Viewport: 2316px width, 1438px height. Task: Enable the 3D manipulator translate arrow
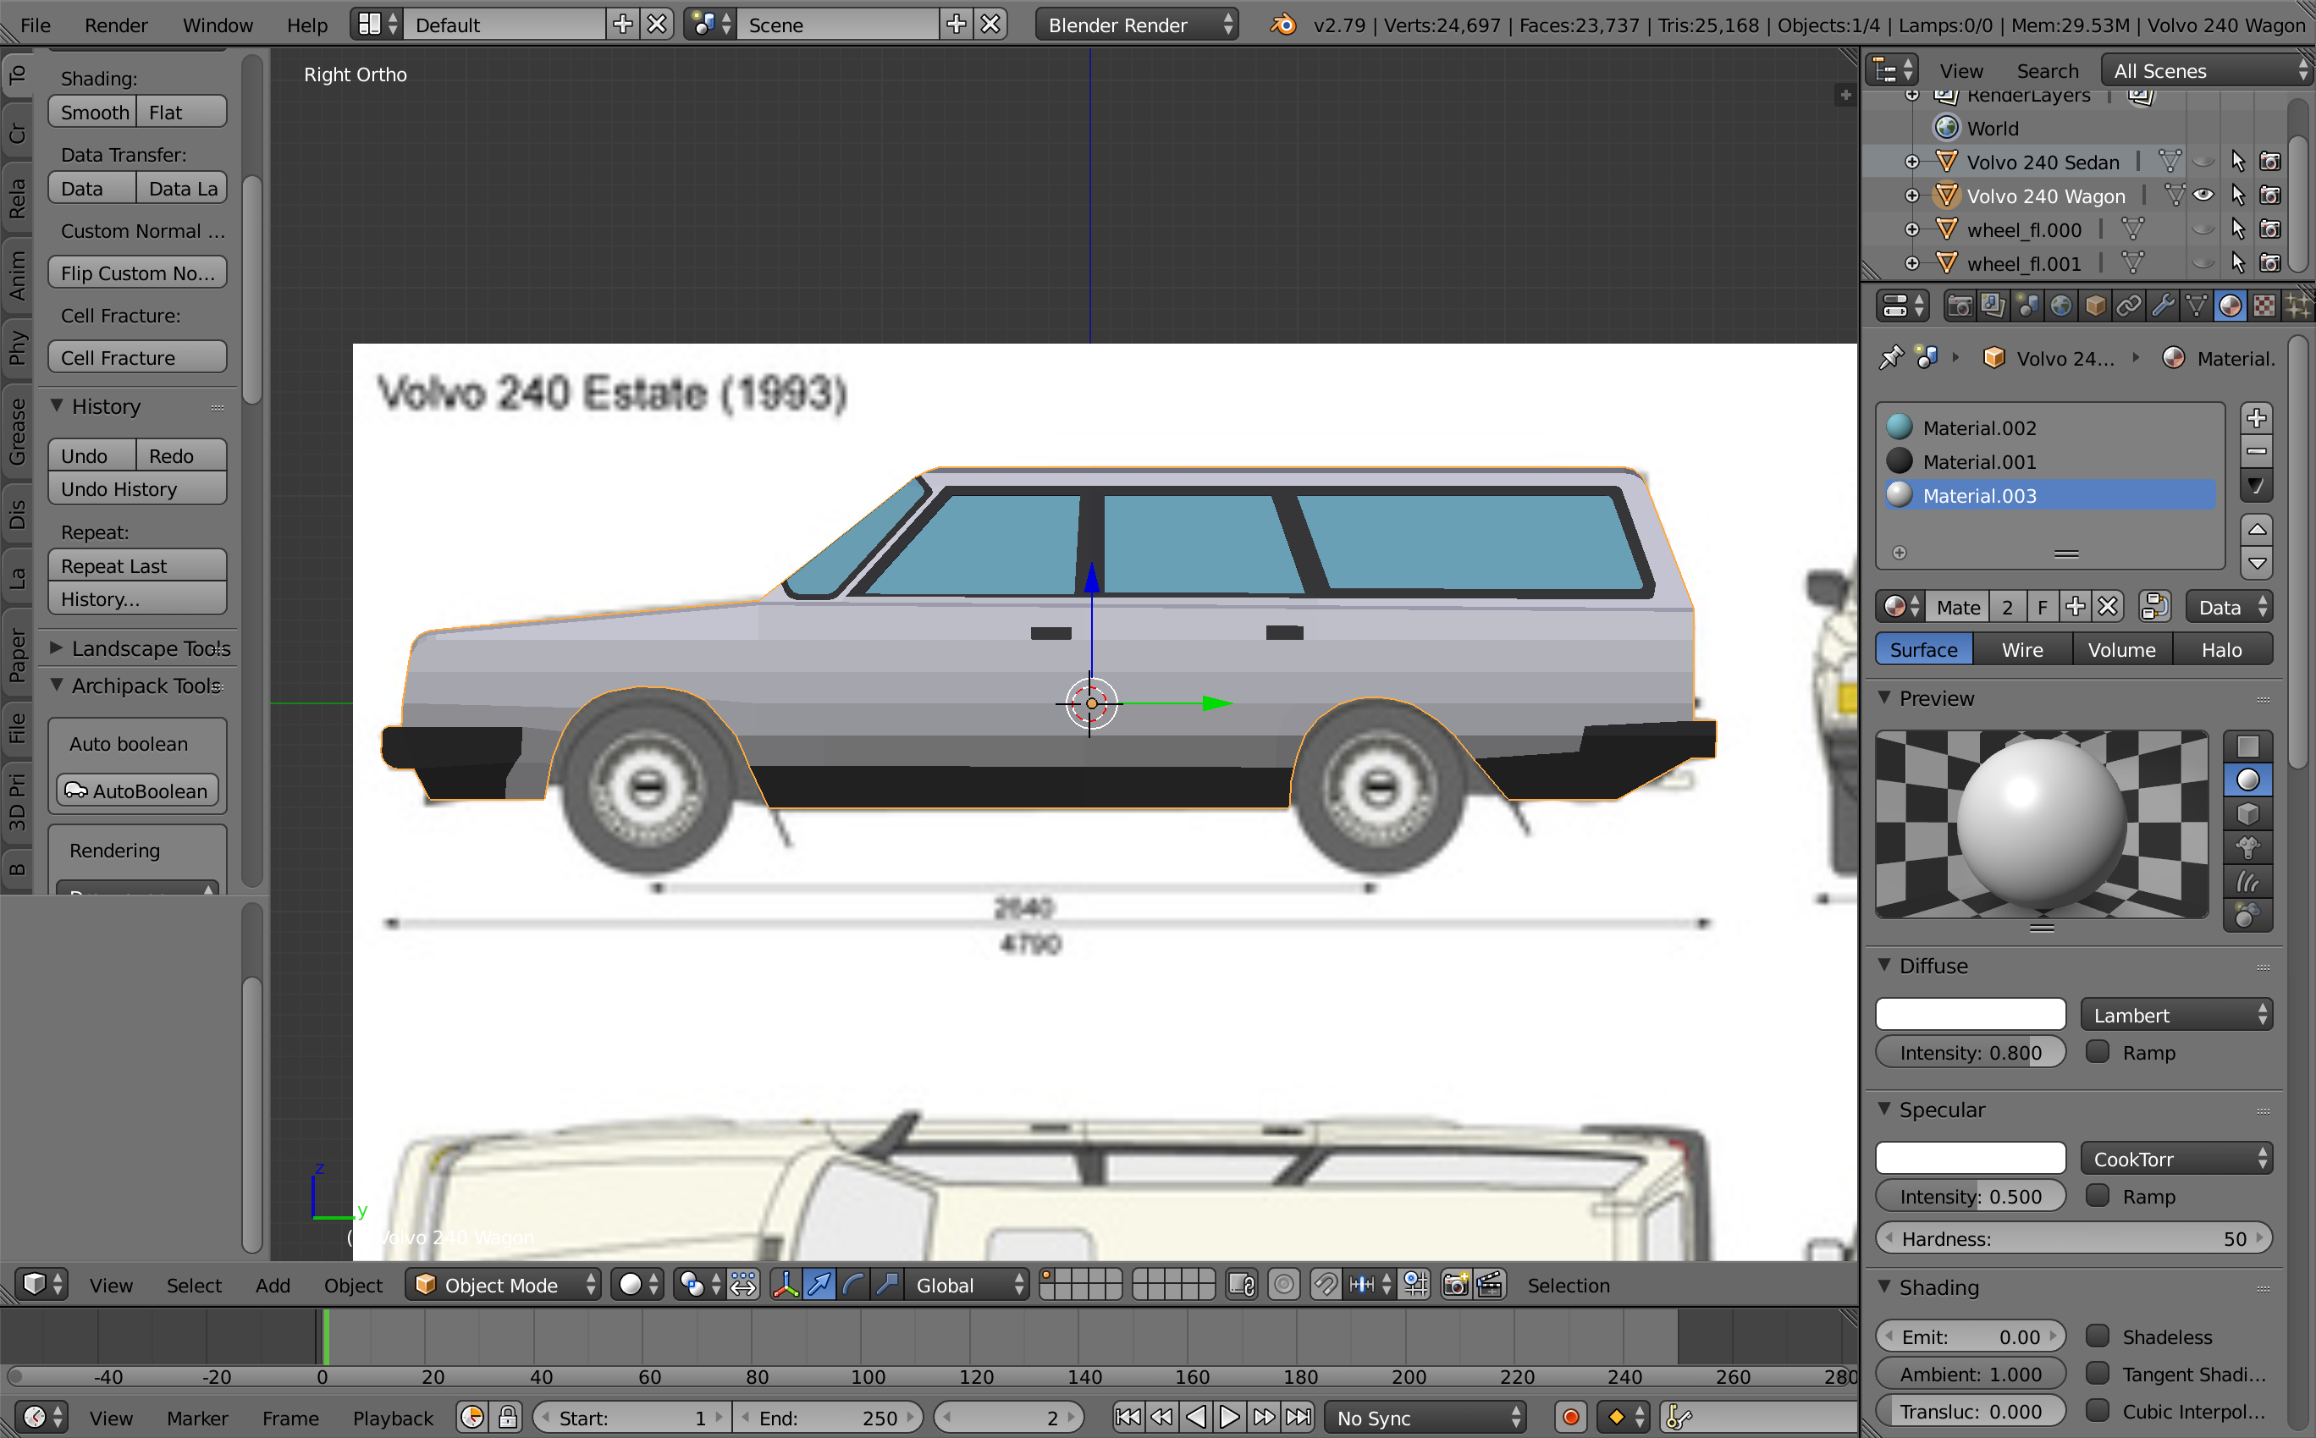[818, 1285]
